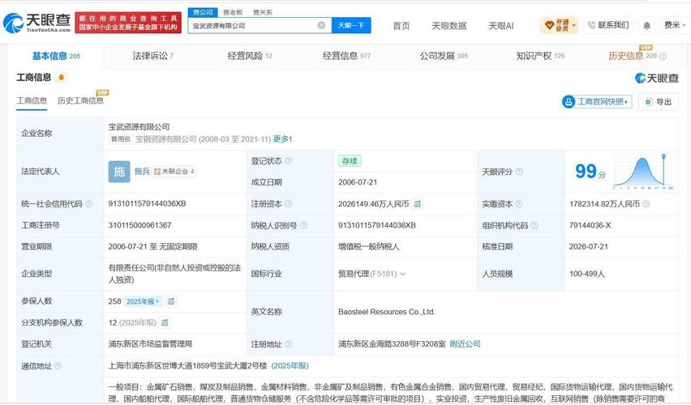Click the credit code 913101157914​4036XB value
The image size is (691, 405).
(147, 204)
